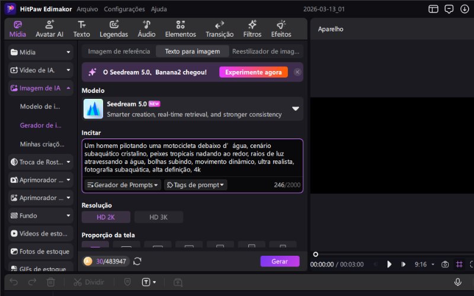Select HD 2K resolution

(106, 217)
